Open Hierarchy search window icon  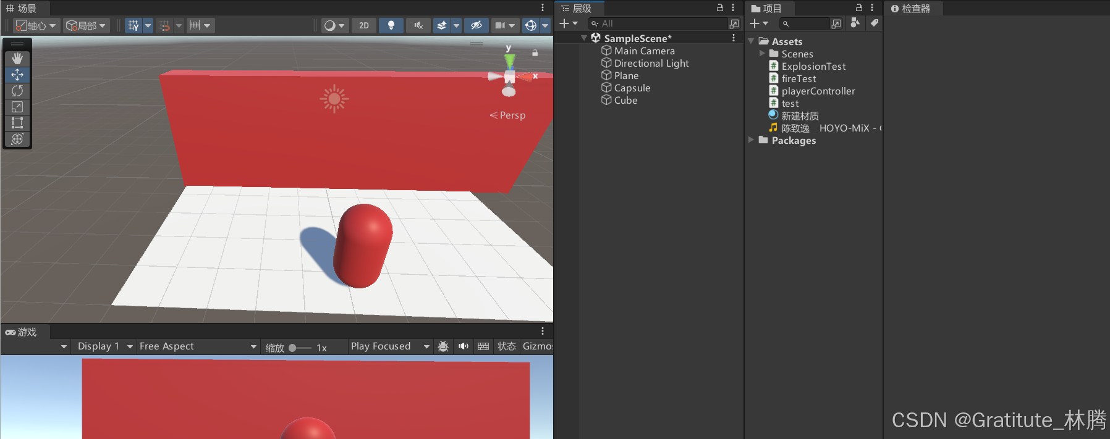(x=734, y=23)
